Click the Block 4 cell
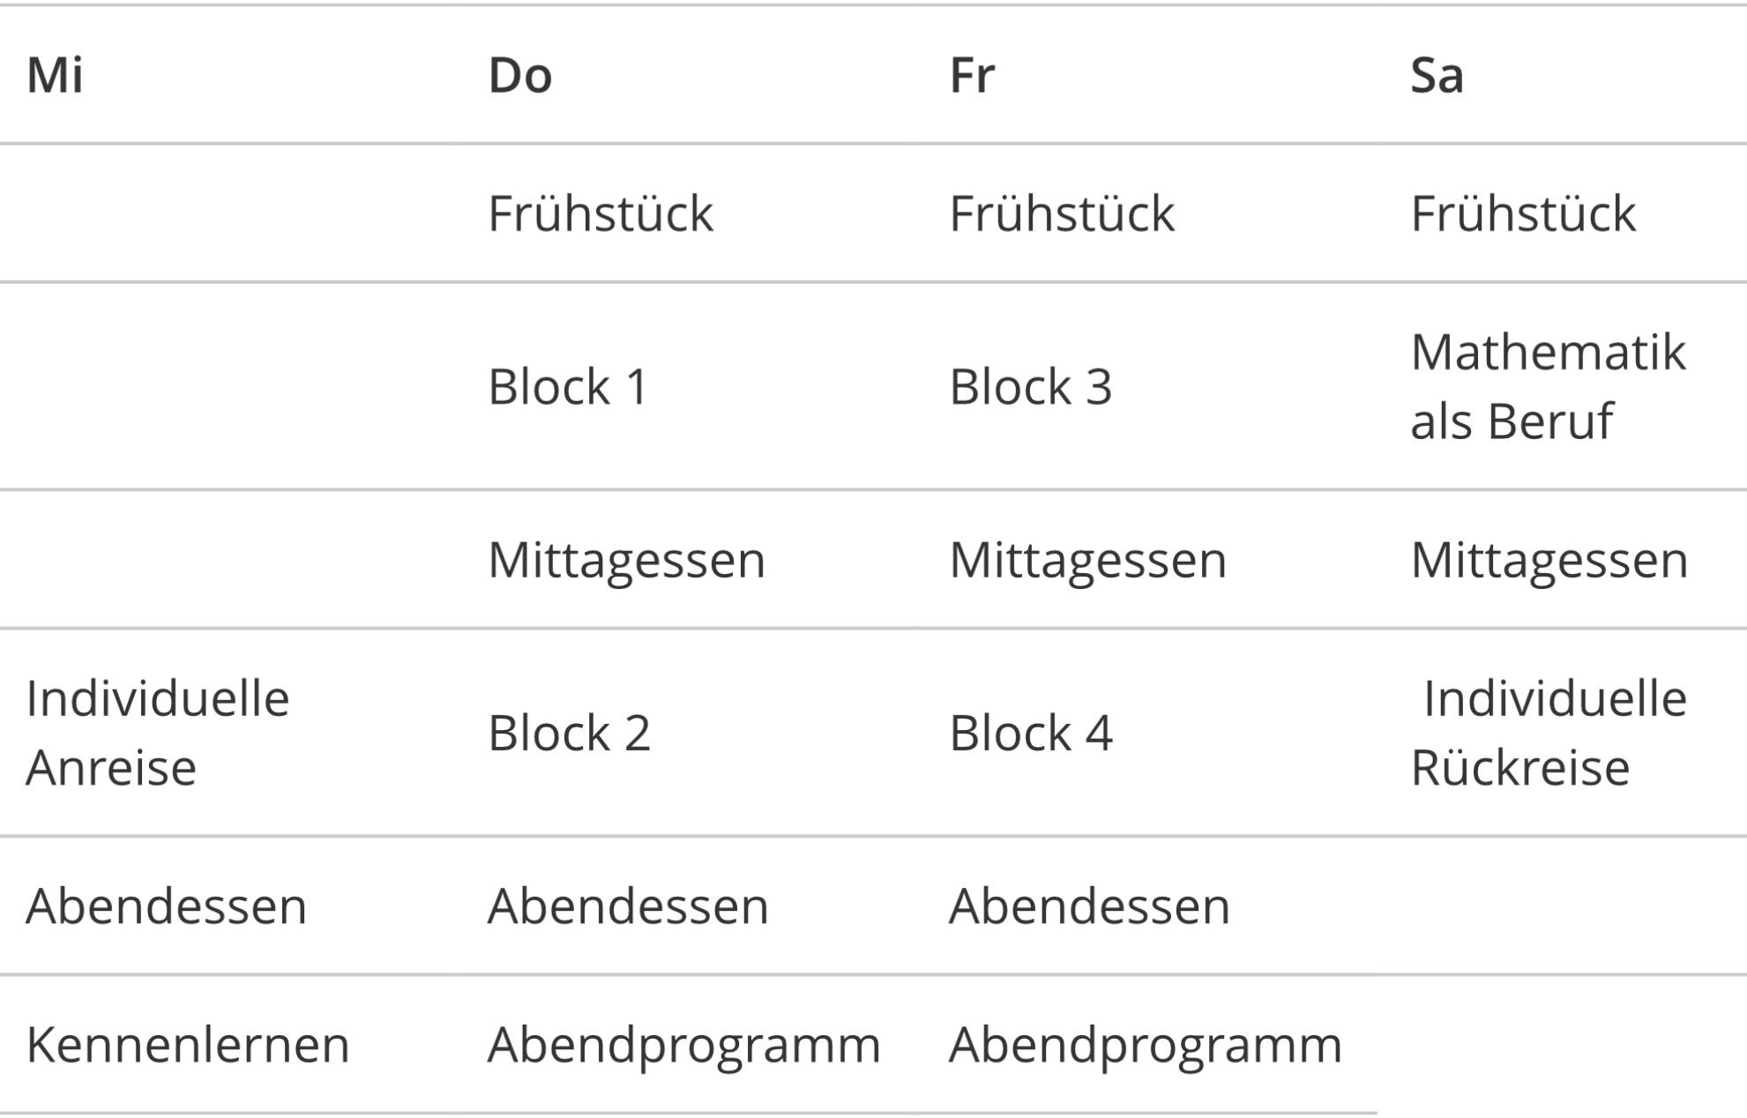The image size is (1747, 1118). pyautogui.click(x=1031, y=733)
